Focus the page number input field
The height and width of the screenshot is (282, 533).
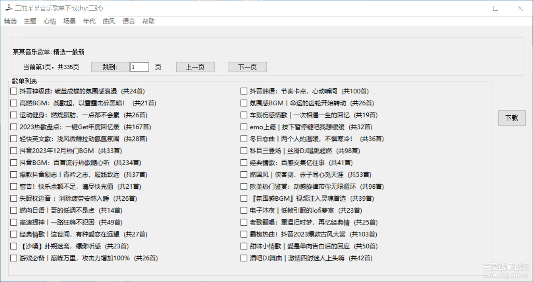point(140,67)
